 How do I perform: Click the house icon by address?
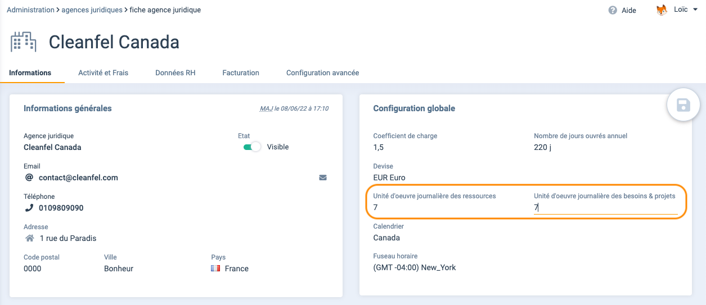[30, 238]
